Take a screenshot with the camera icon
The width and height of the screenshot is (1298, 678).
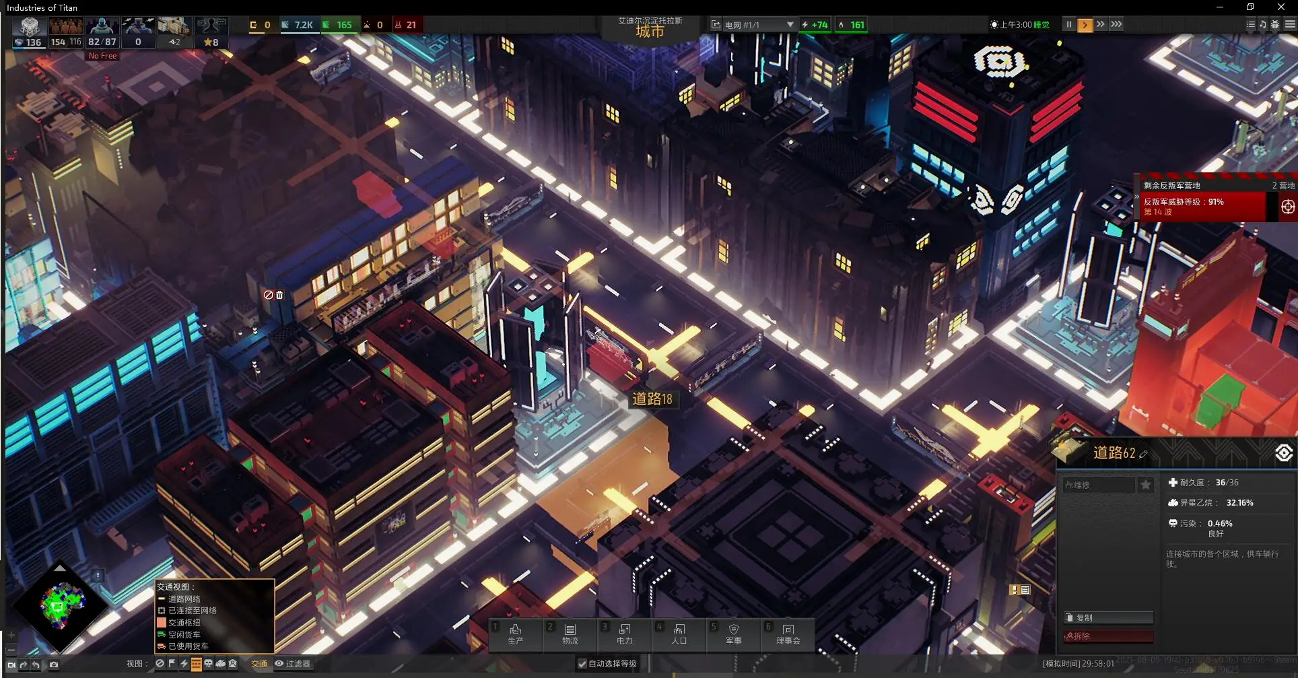[54, 665]
